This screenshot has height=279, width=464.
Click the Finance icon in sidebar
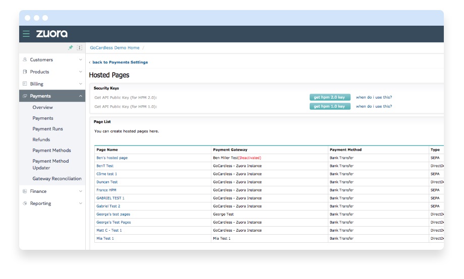(25, 191)
